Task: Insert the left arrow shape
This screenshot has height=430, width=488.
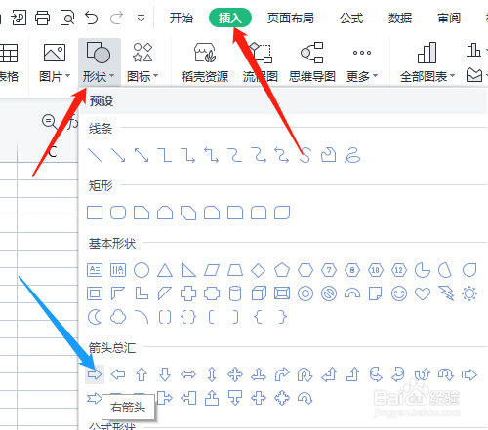Action: click(x=118, y=374)
